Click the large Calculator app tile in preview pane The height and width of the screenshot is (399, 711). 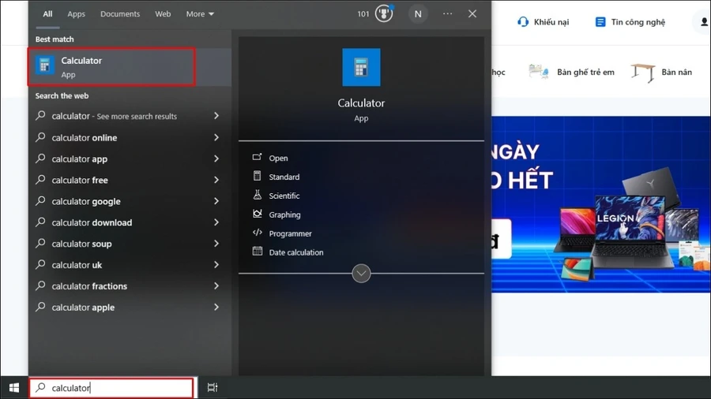pyautogui.click(x=361, y=67)
